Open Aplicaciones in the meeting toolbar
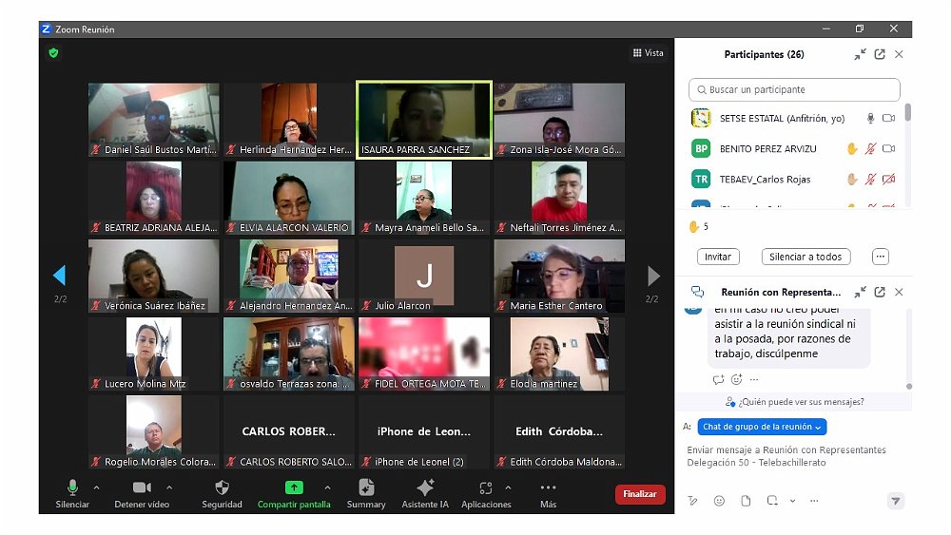951x535 pixels. click(x=485, y=487)
